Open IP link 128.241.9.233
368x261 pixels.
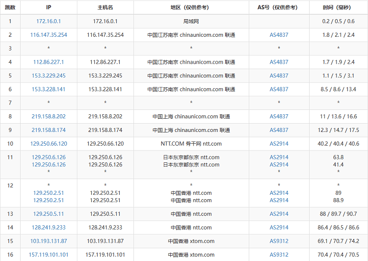pos(49,228)
